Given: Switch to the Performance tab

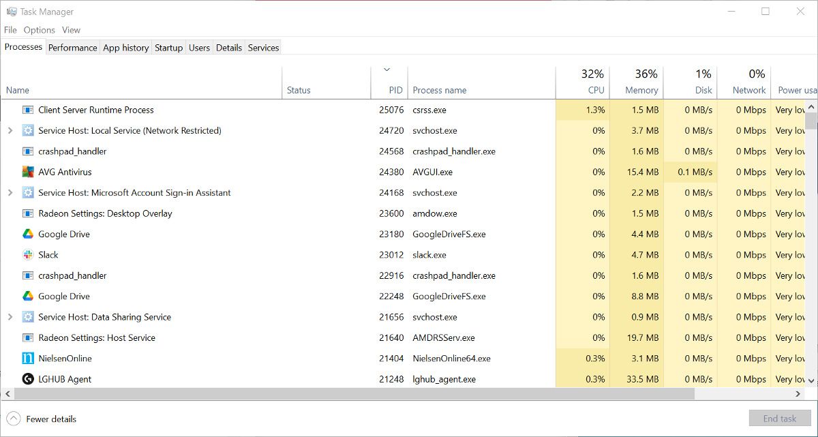Looking at the screenshot, I should point(72,47).
